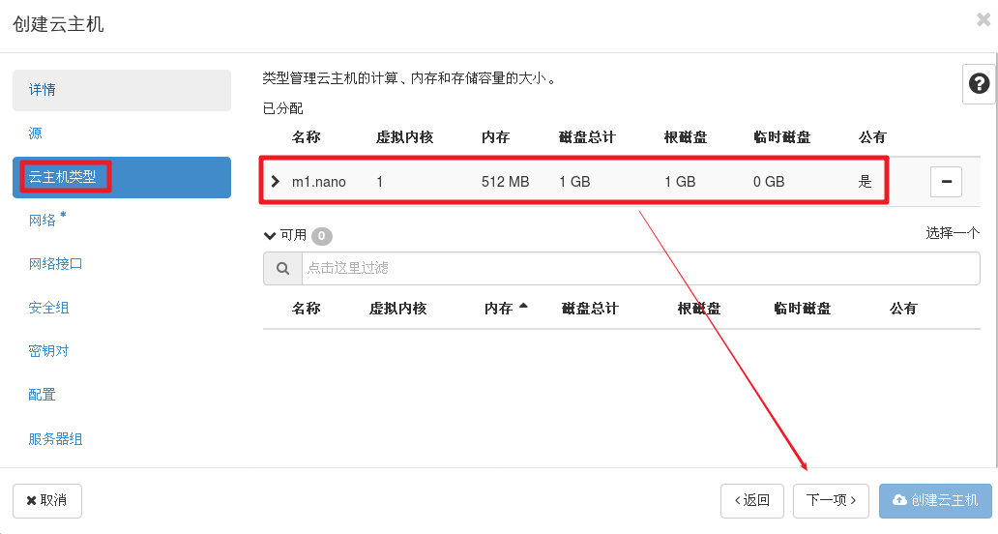The height and width of the screenshot is (534, 998).
Task: Click the filter text input field
Action: 638,269
